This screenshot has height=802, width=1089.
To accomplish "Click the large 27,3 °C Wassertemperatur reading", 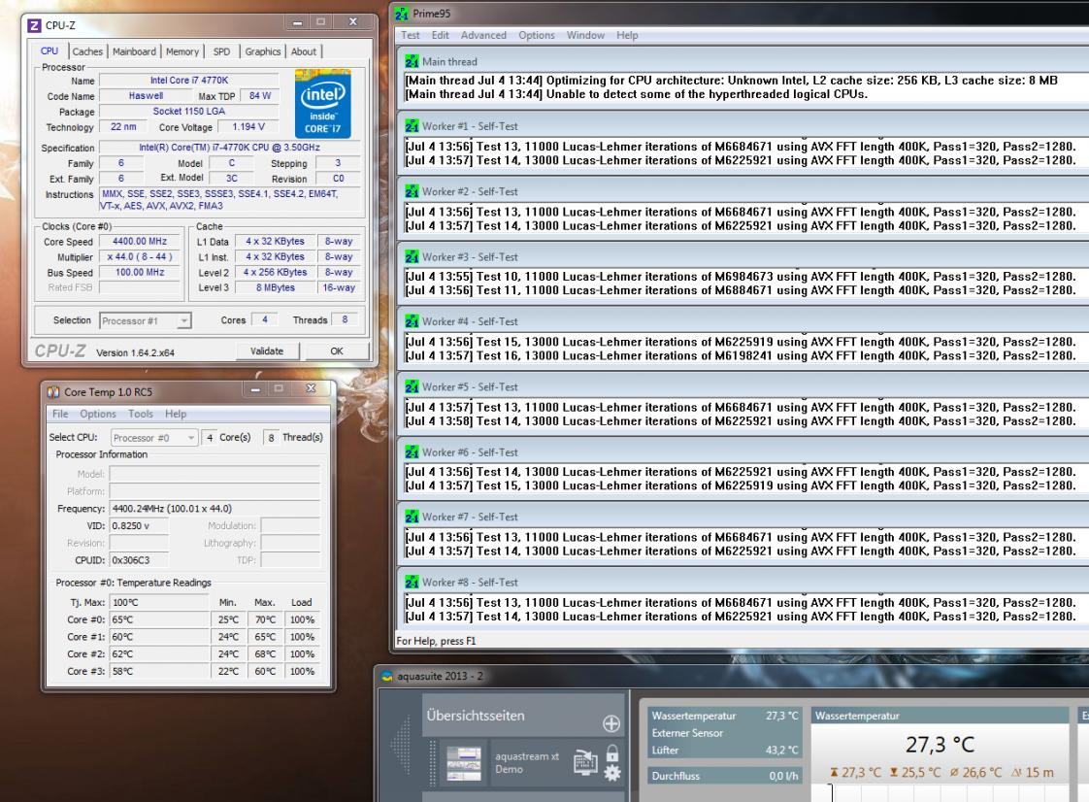I will pyautogui.click(x=940, y=745).
